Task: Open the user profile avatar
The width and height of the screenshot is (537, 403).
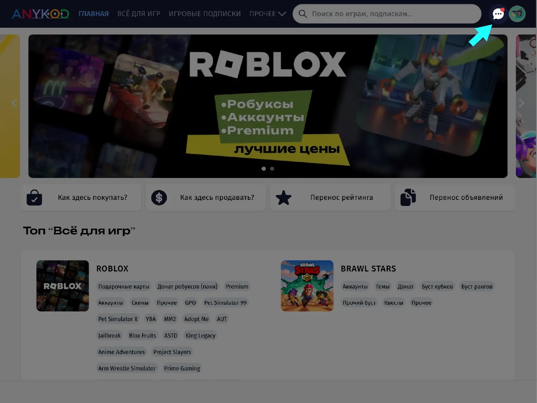Action: tap(517, 14)
